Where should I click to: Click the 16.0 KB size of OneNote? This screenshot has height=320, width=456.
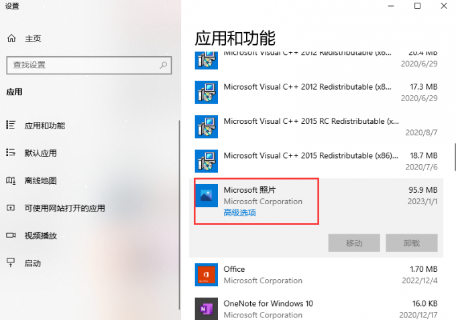(x=425, y=303)
